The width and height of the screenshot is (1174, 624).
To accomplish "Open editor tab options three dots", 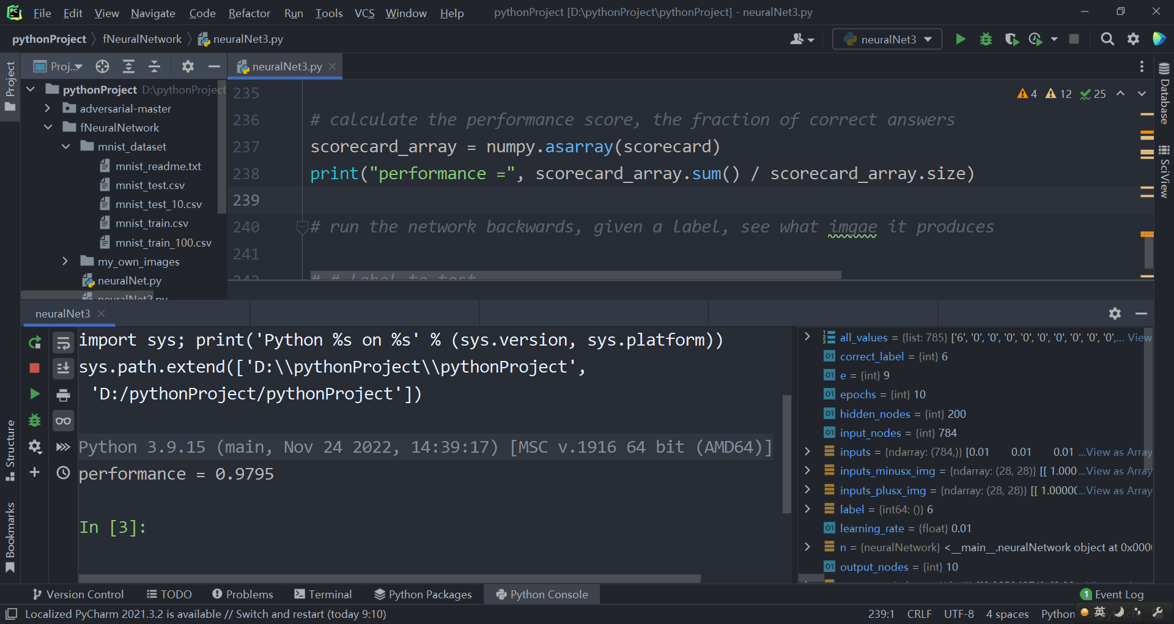I will point(1142,66).
